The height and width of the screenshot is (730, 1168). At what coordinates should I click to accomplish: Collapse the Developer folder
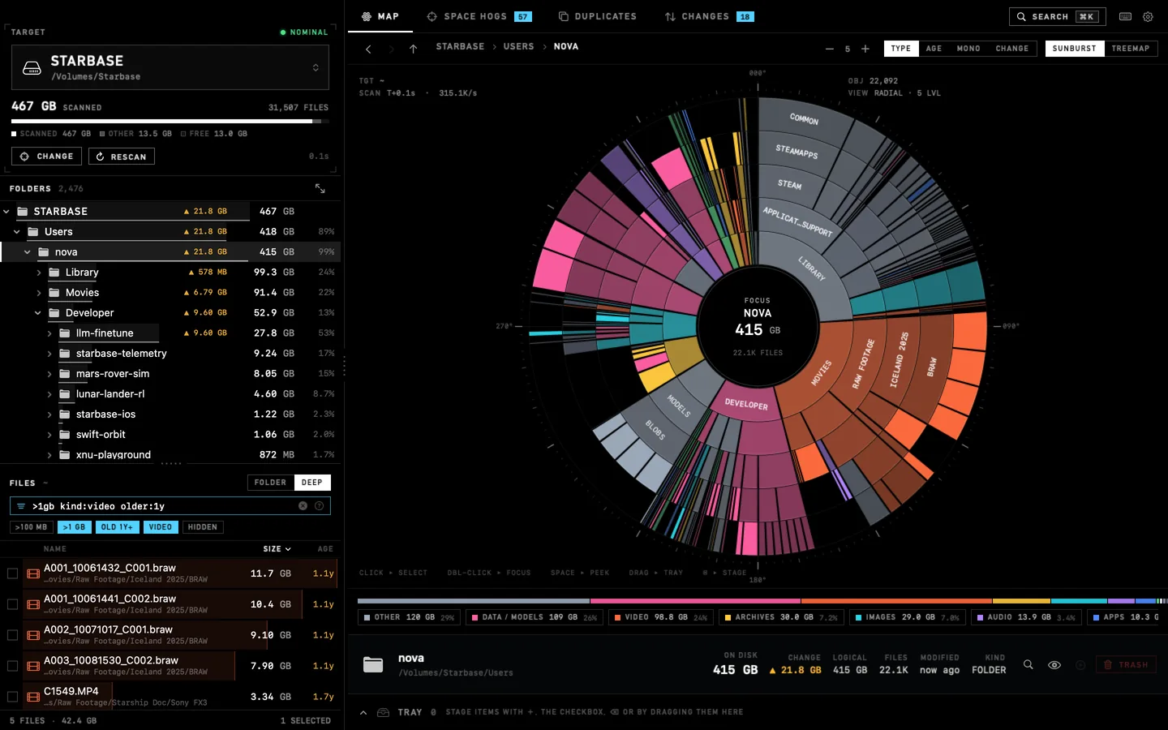point(37,313)
